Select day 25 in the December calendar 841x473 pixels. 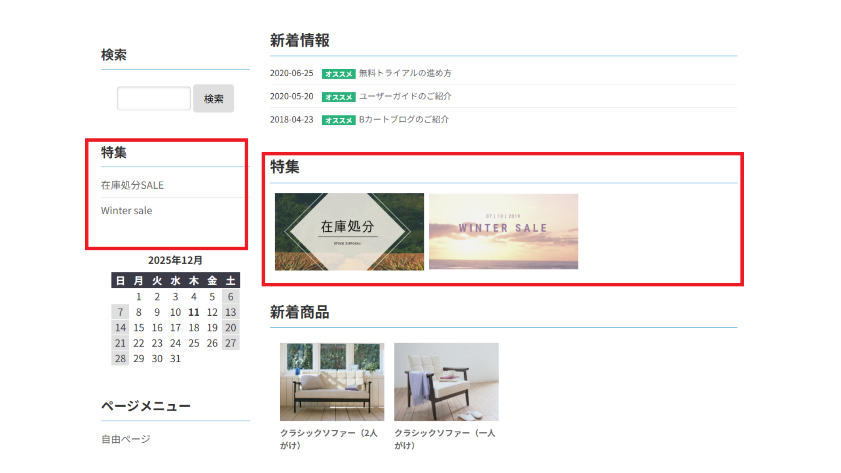(194, 343)
